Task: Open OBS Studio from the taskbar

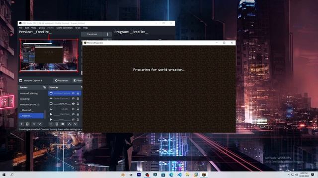Action: coord(147,175)
